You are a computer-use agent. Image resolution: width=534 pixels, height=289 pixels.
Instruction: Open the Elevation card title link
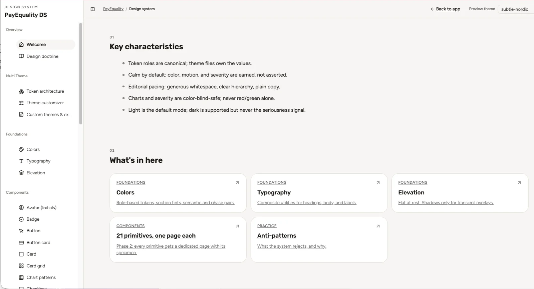tap(411, 193)
